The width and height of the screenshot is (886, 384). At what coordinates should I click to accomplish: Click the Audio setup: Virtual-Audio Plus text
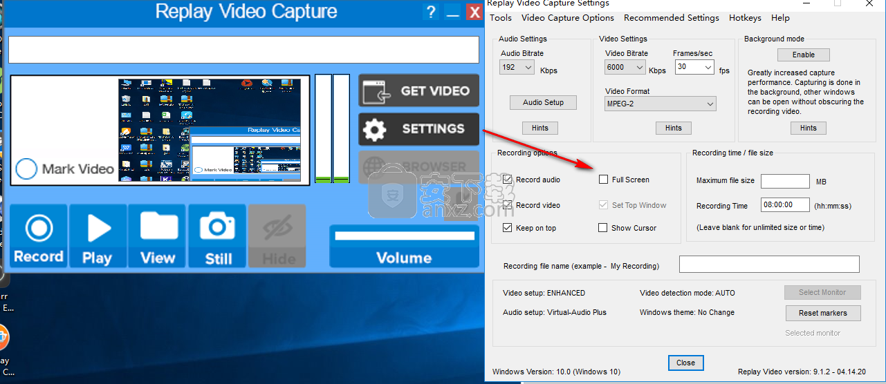pyautogui.click(x=555, y=312)
